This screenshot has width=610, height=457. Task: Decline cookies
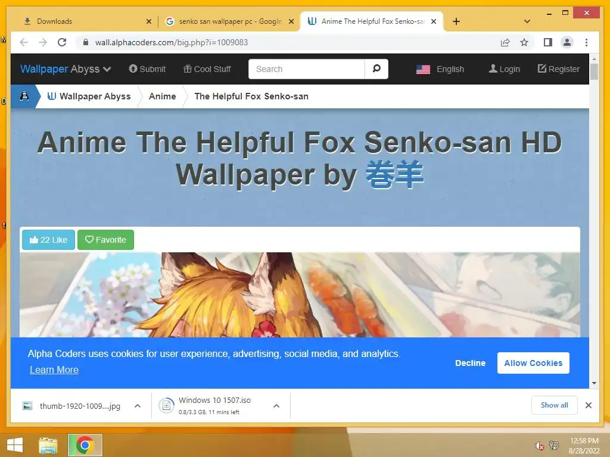471,363
